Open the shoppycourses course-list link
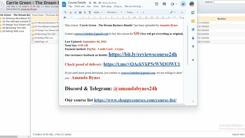The image size is (245, 138). [x=135, y=100]
